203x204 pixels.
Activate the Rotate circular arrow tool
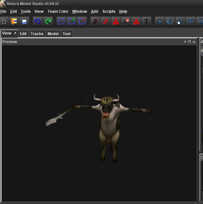click(x=170, y=21)
